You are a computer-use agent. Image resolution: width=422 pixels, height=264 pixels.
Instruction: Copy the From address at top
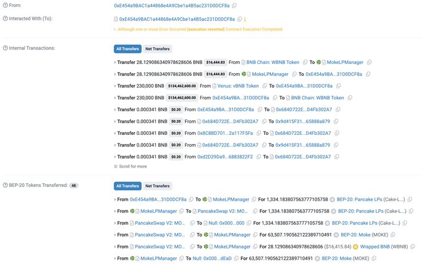point(234,6)
